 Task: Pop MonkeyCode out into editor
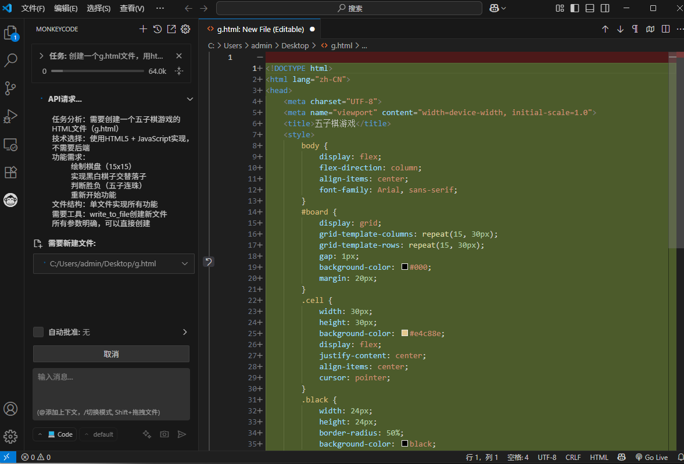[x=171, y=29]
